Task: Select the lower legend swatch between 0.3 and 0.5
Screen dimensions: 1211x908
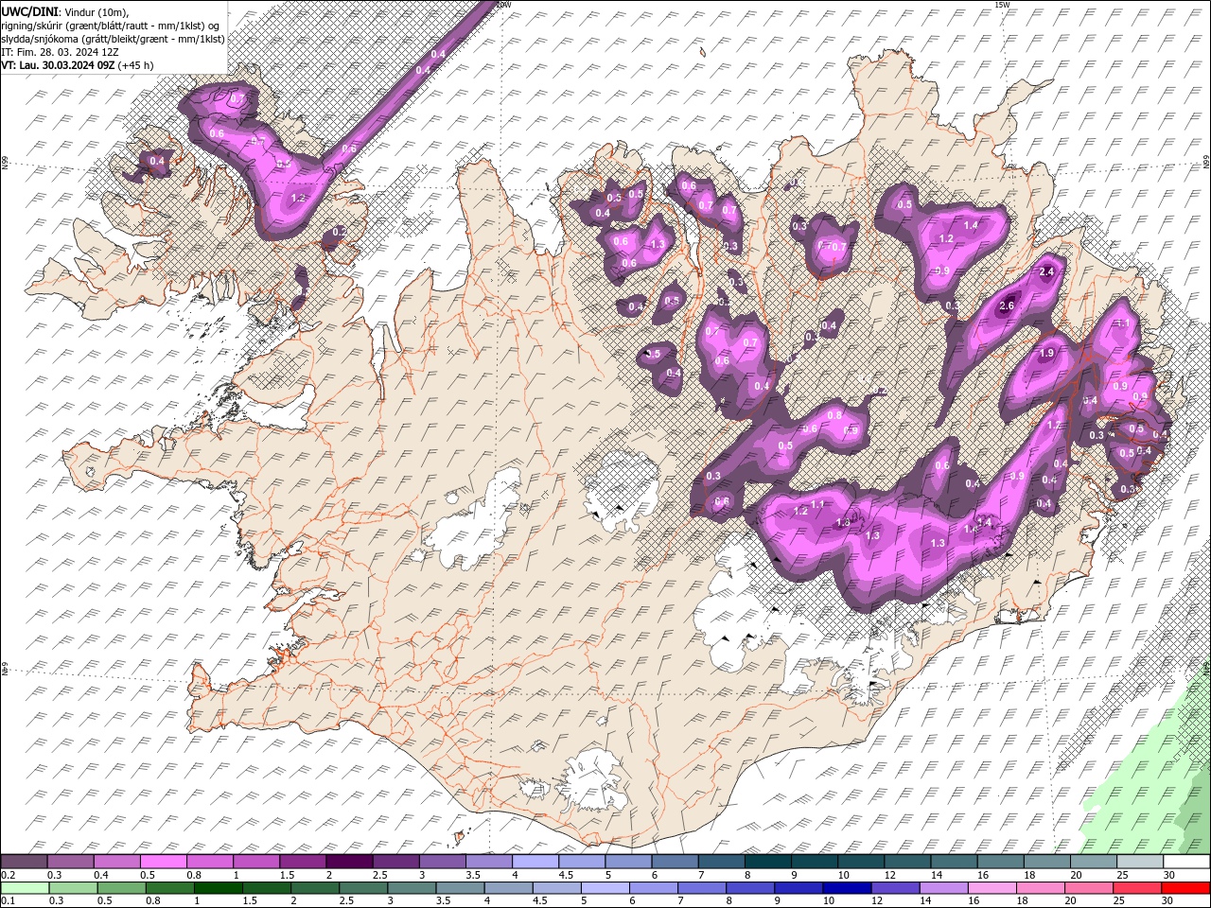Action: pos(73,888)
